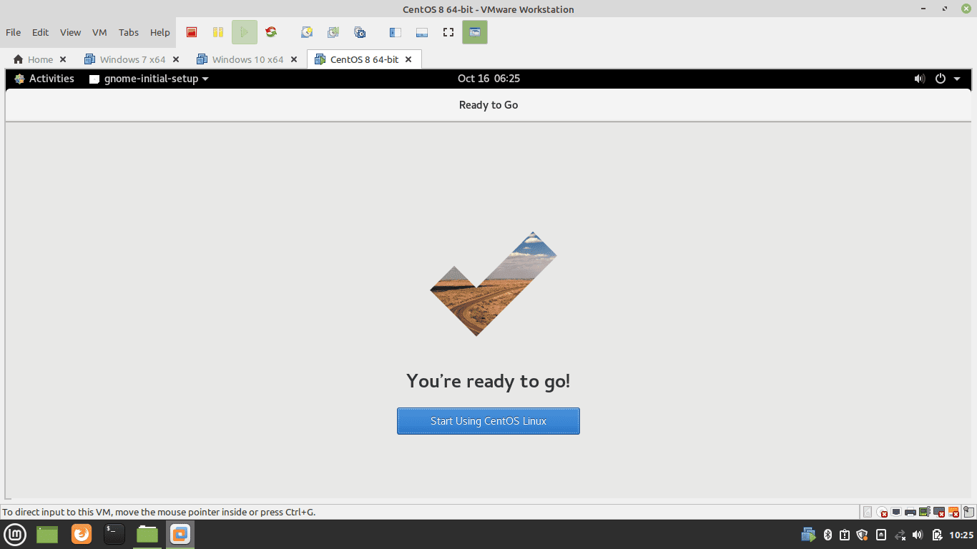Click the network connection tray icon

tap(900, 535)
